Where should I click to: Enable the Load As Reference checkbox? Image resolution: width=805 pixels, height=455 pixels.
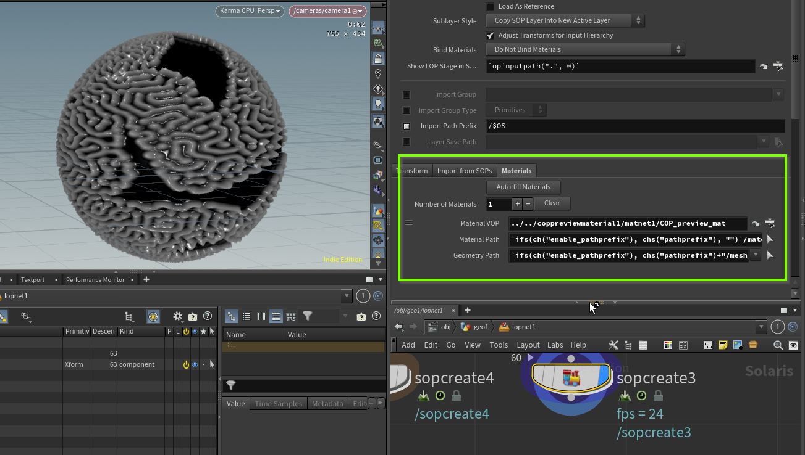click(x=491, y=7)
